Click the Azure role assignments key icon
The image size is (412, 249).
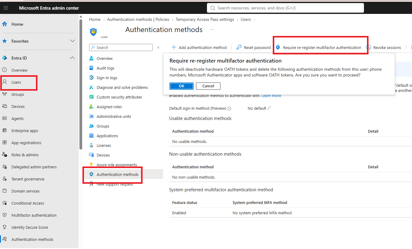pyautogui.click(x=92, y=165)
